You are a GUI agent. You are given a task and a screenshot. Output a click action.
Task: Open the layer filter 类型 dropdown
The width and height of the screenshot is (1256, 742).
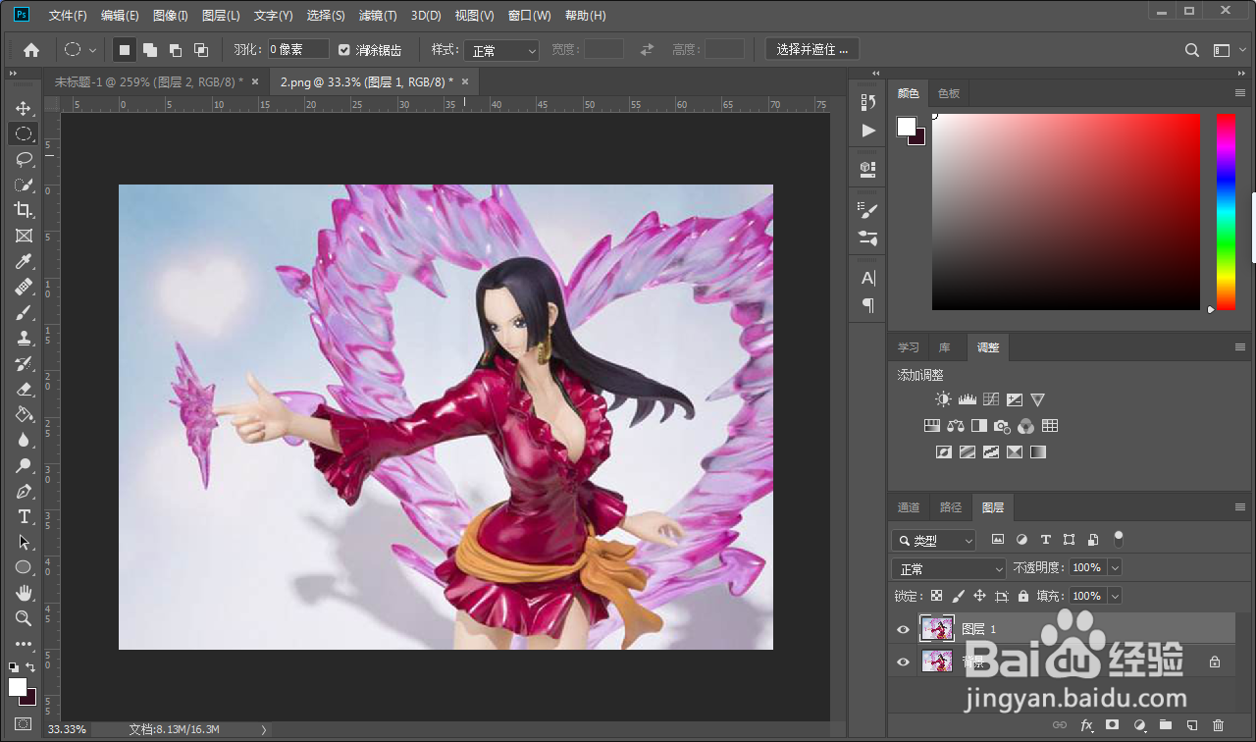tap(933, 540)
